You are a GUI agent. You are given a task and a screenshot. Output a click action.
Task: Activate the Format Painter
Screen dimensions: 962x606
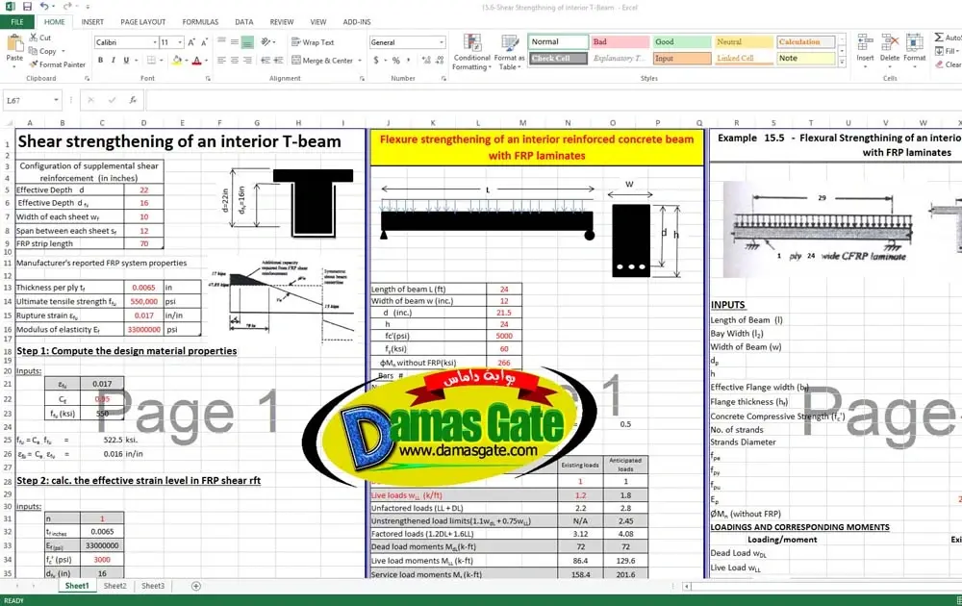click(57, 64)
